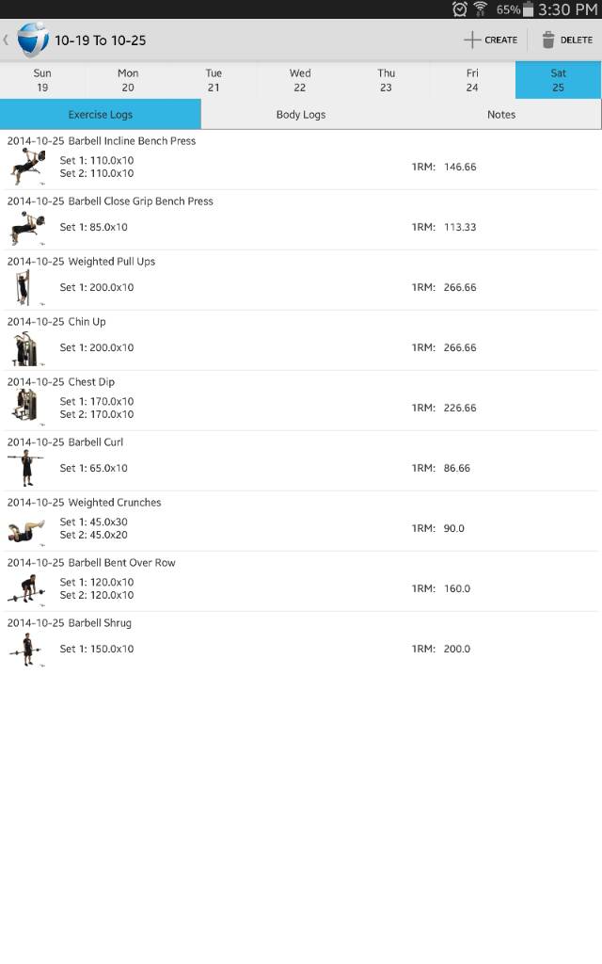Tap the Weighted Pull Ups exercise icon
The image size is (602, 964).
tap(22, 287)
